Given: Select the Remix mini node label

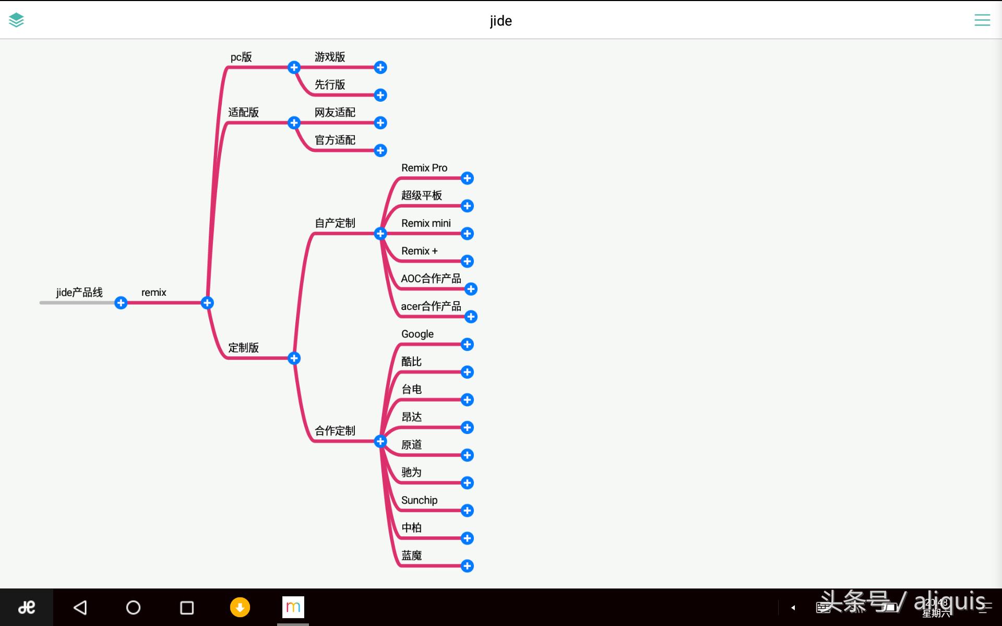Looking at the screenshot, I should pyautogui.click(x=426, y=223).
